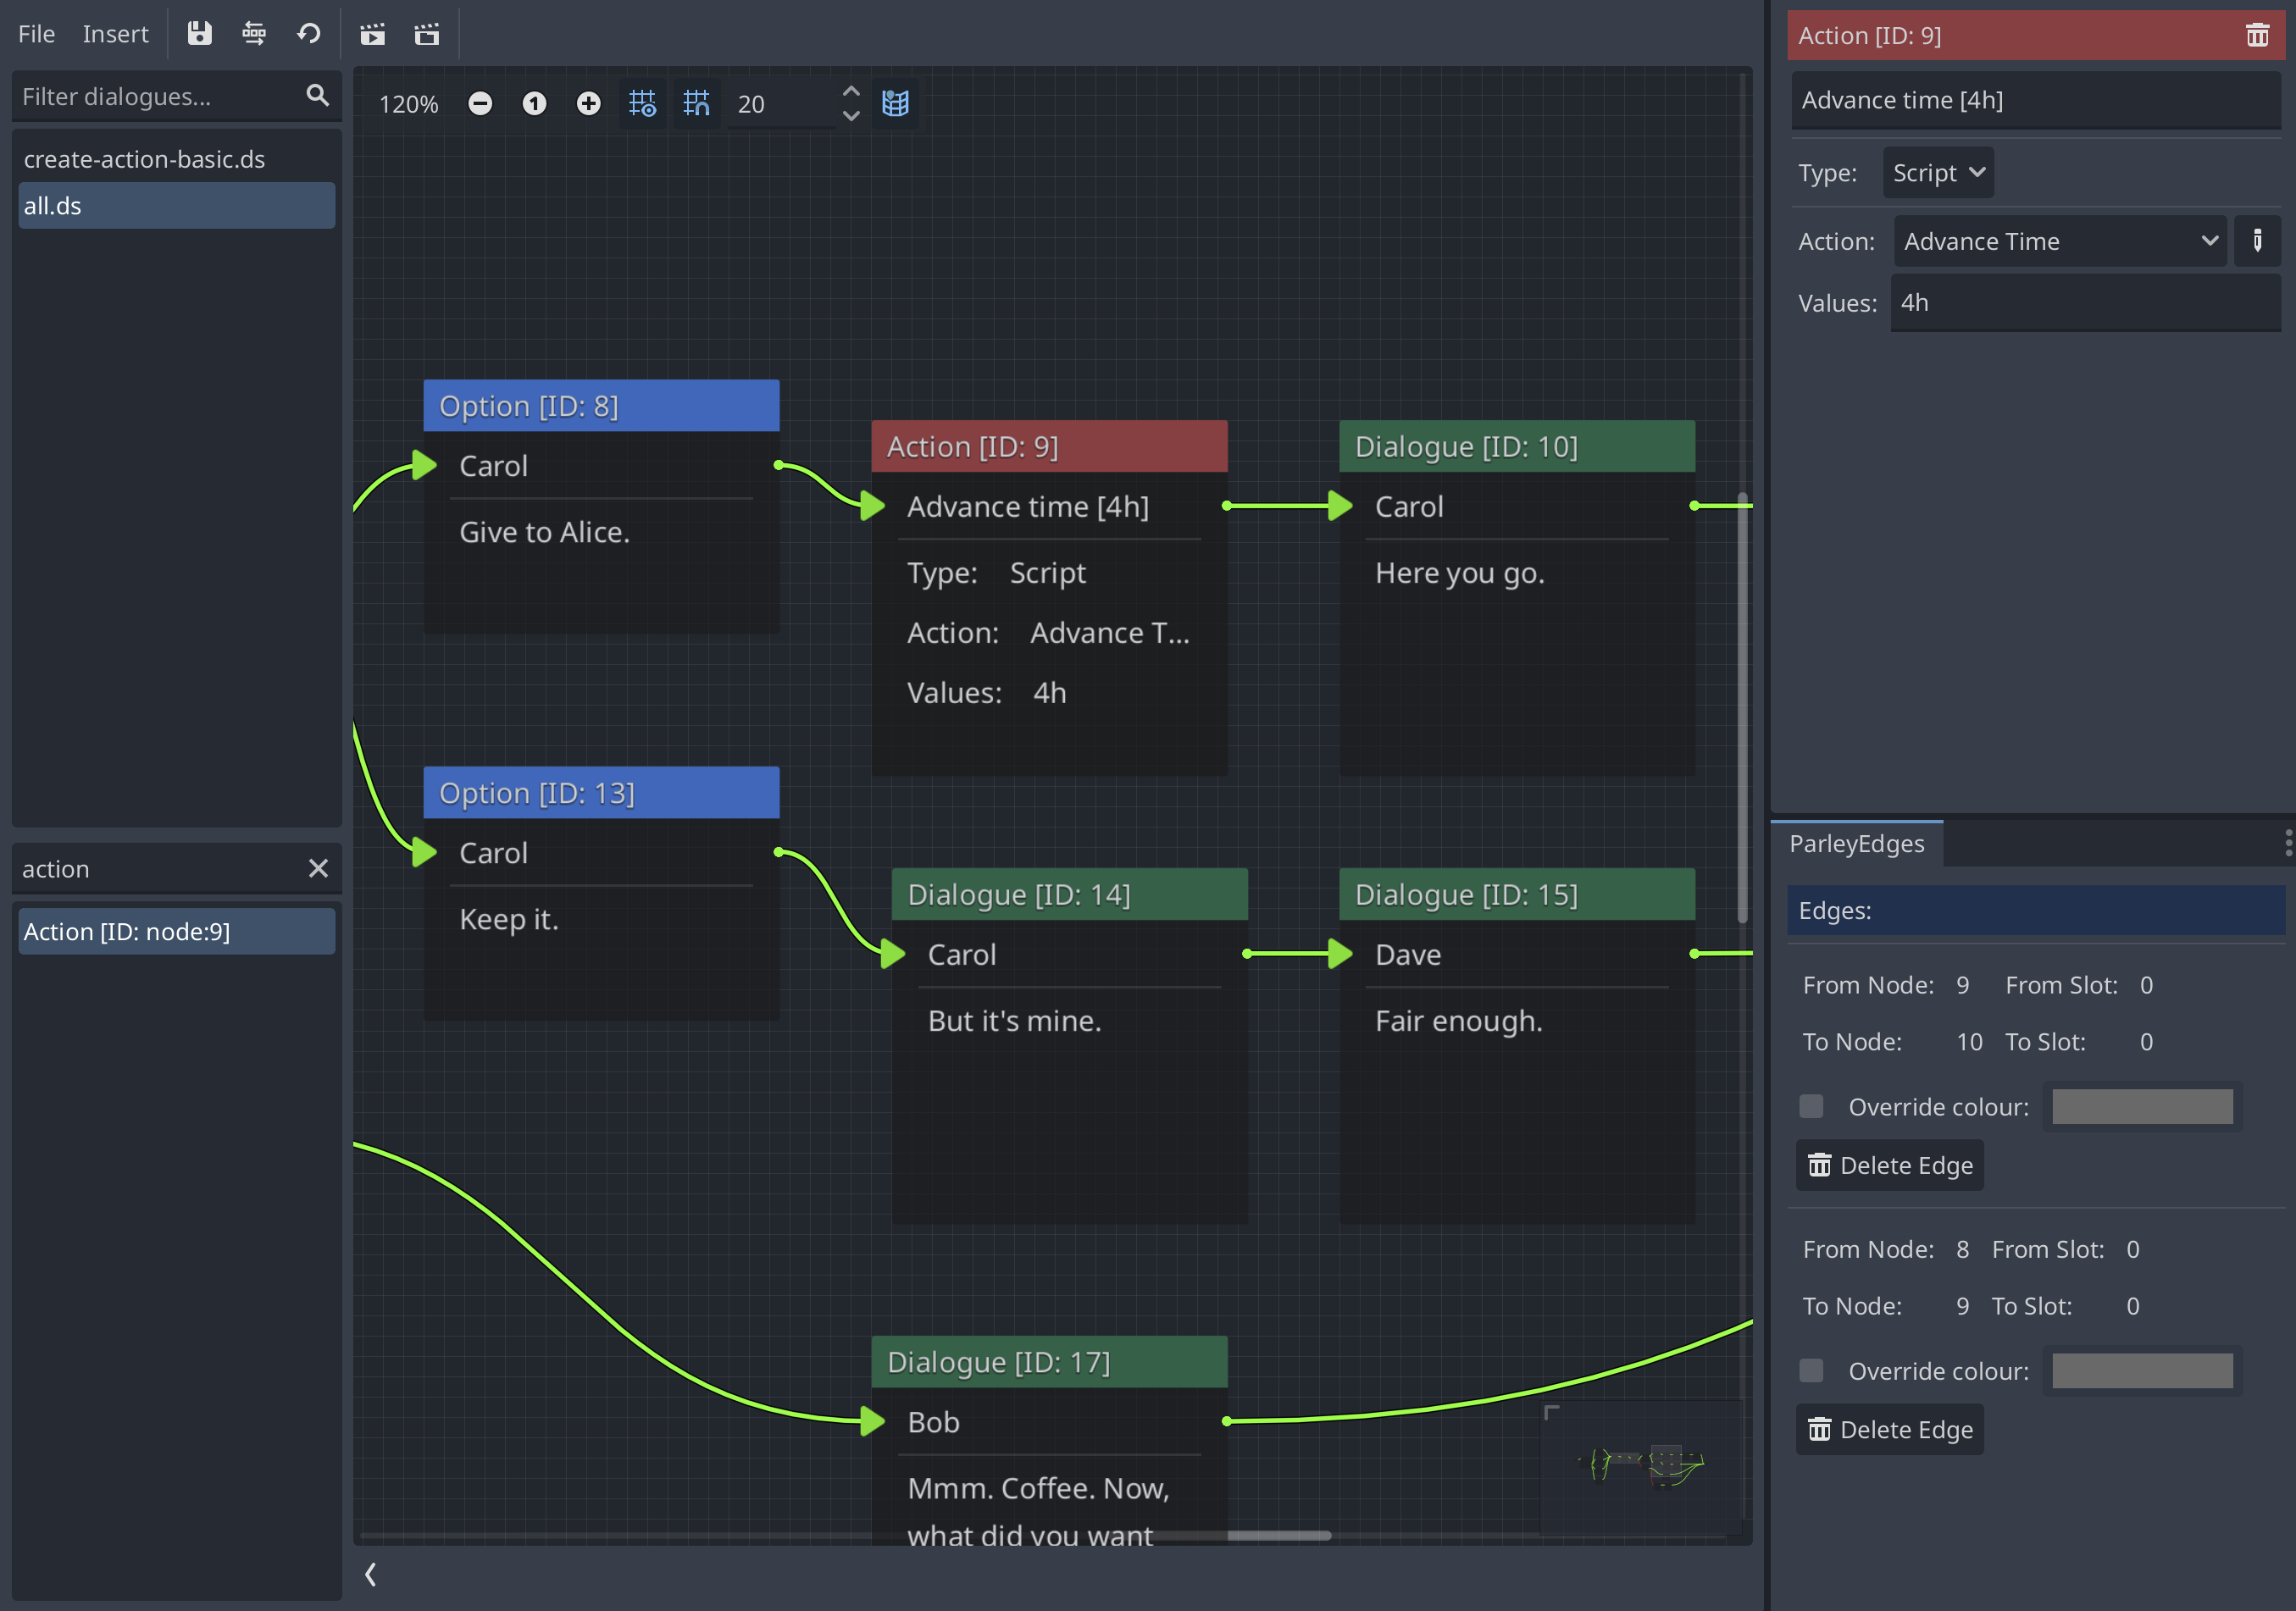This screenshot has height=1611, width=2296.
Task: Open the Action dropdown showing Advance Time
Action: (x=2059, y=240)
